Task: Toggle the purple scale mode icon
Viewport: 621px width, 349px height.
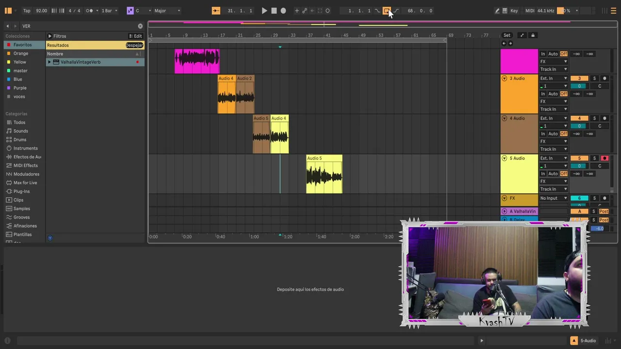Action: 130,11
